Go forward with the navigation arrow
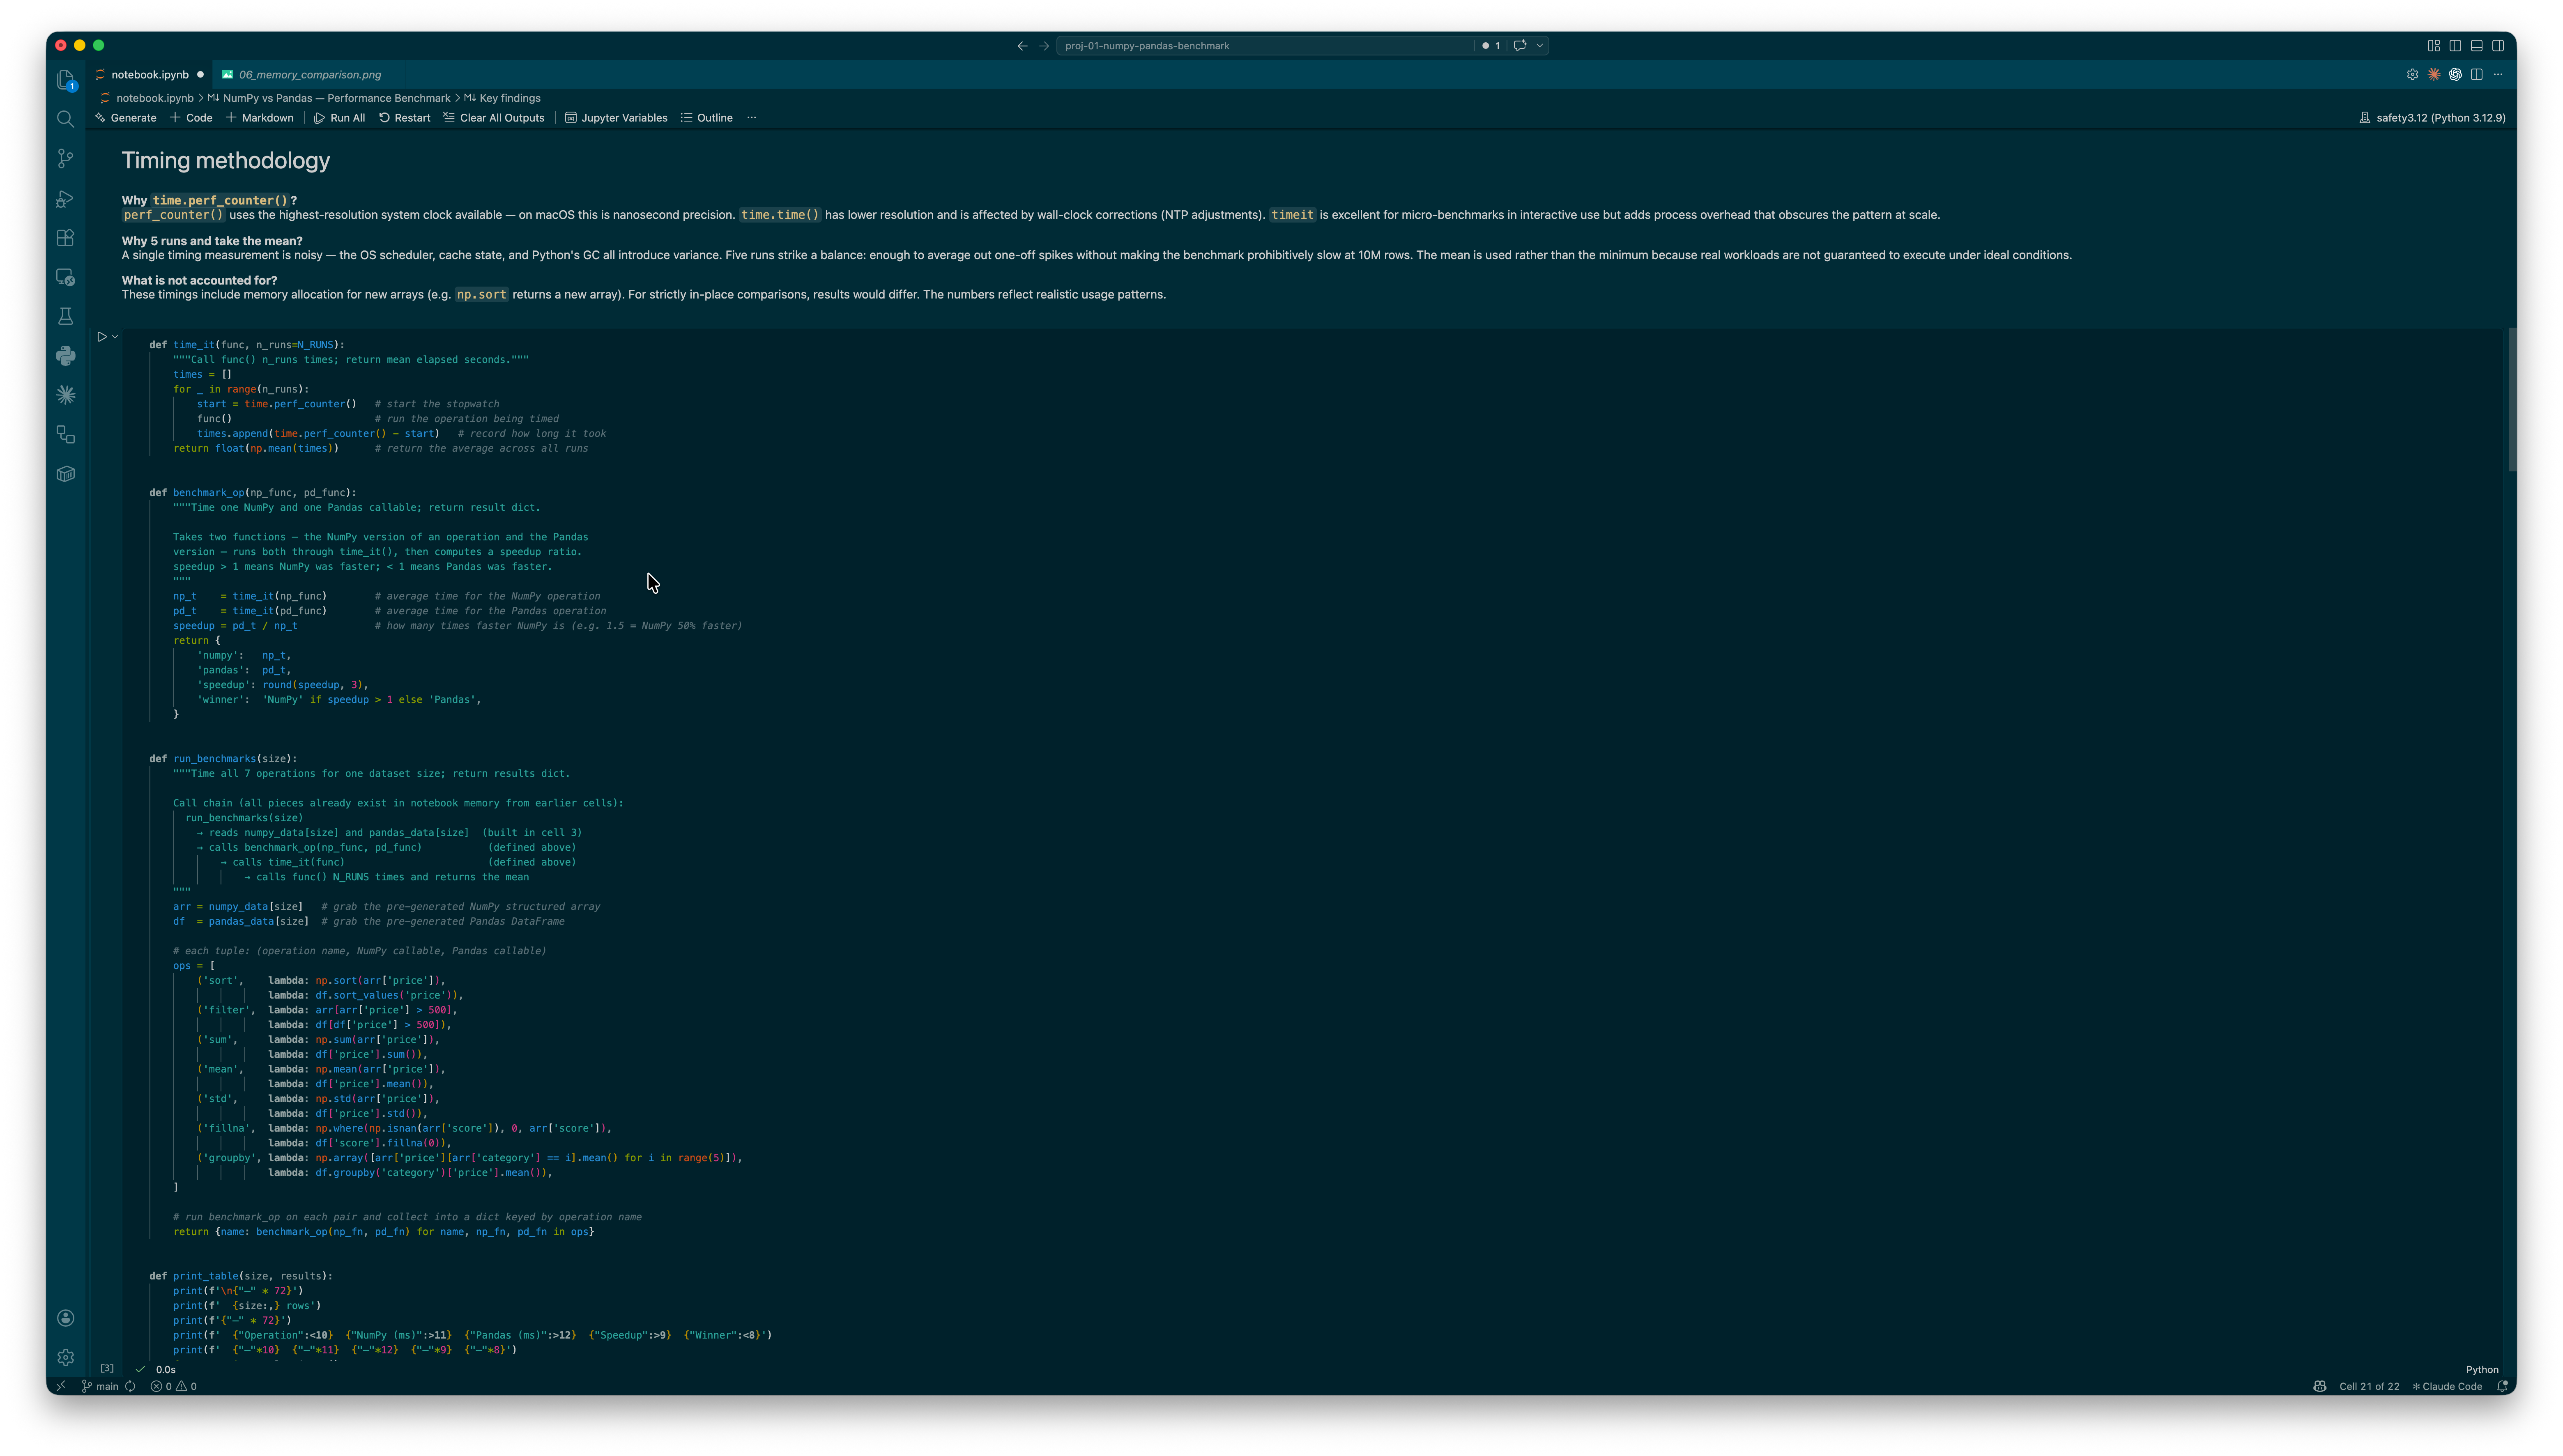This screenshot has width=2563, height=1456. [x=1044, y=46]
